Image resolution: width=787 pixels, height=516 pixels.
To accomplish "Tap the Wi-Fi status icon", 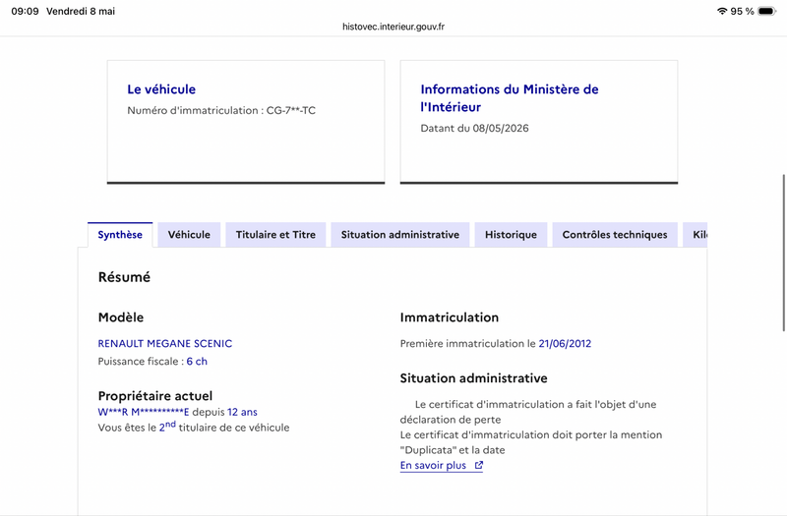I will click(x=722, y=11).
